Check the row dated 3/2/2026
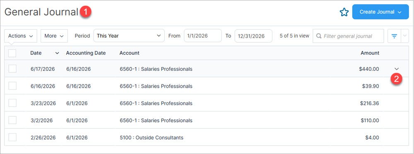 (x=12, y=120)
